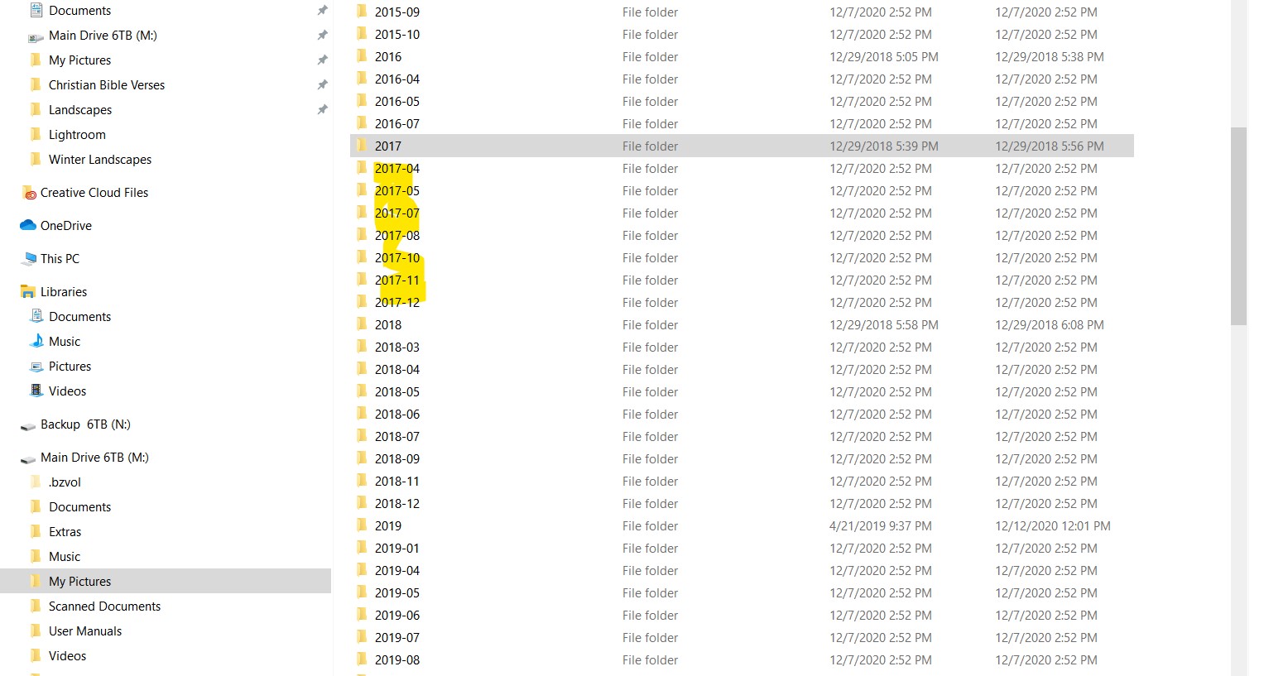Click the File folder type of 2019-07
1288x676 pixels.
[x=650, y=637]
